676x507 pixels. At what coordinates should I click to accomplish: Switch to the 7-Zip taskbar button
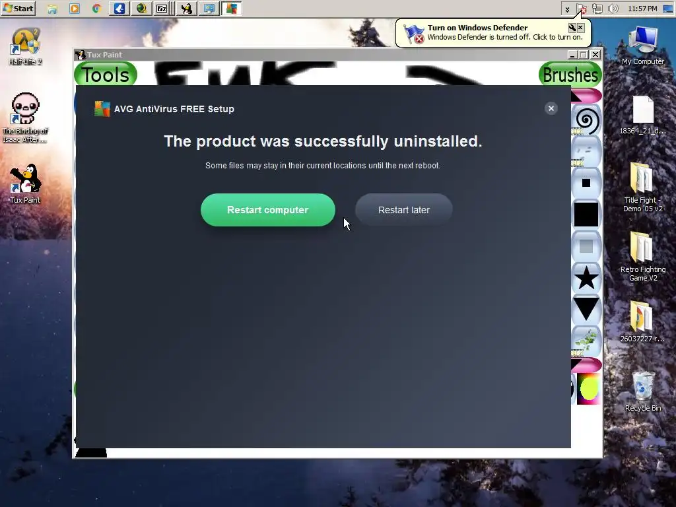click(x=162, y=9)
